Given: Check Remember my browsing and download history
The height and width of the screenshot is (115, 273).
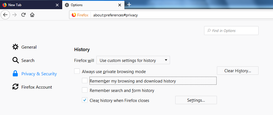Looking at the screenshot, I should pyautogui.click(x=85, y=81).
